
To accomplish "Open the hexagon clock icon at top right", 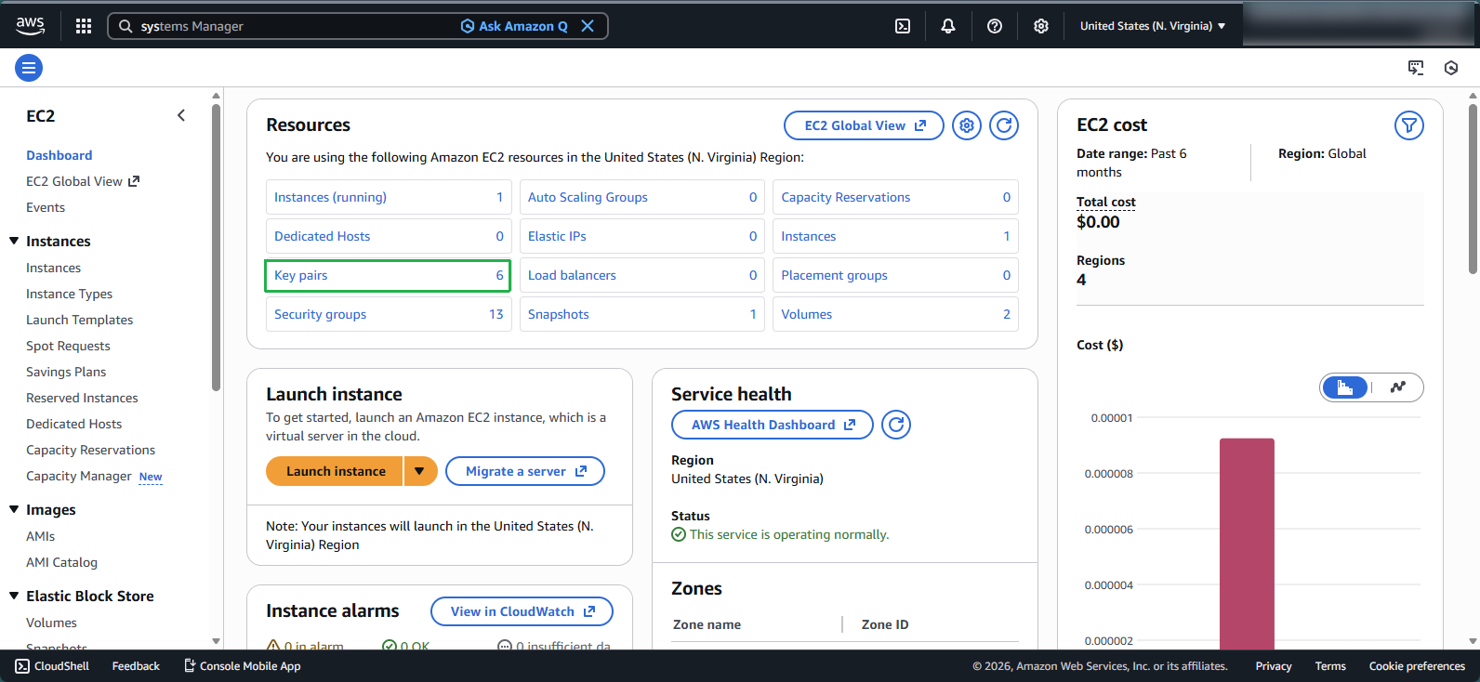I will tap(1451, 68).
